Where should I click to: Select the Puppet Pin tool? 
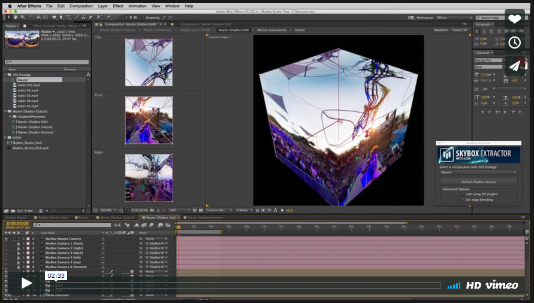(109, 17)
